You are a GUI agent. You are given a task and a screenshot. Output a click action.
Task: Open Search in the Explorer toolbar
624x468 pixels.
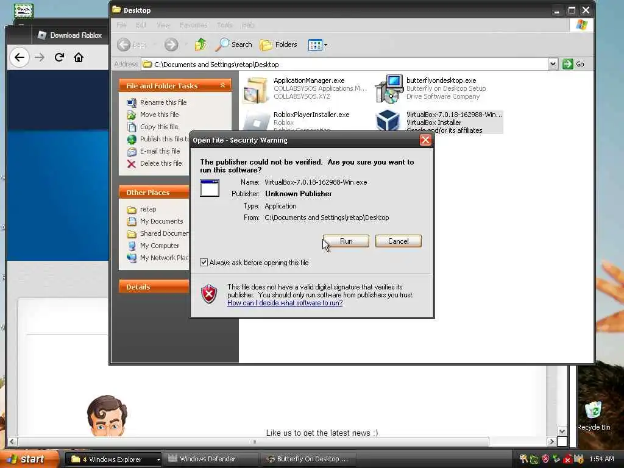[233, 44]
